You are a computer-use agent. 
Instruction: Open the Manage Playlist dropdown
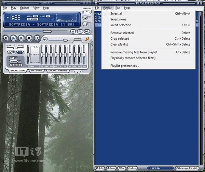[187, 168]
